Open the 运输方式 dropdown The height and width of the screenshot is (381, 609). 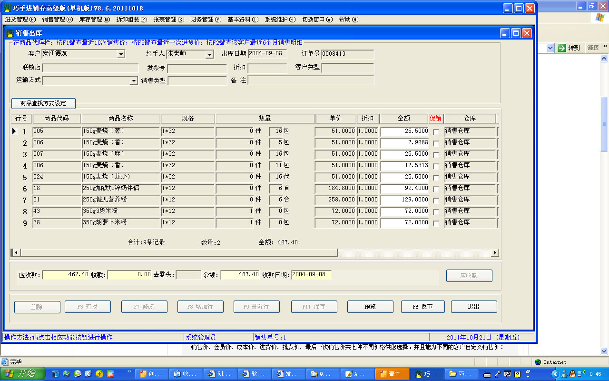[134, 81]
